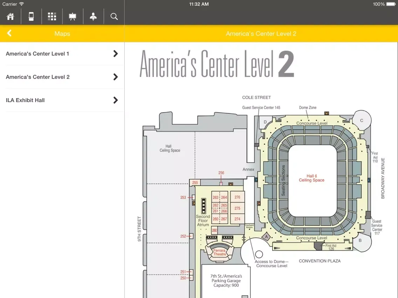Tap entrance A marker on the map
This screenshot has width=398, height=298.
[x=266, y=237]
